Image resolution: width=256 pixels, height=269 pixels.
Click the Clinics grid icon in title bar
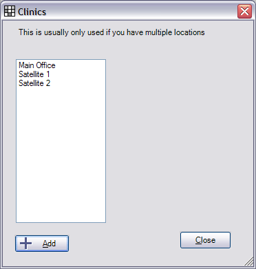coord(10,11)
